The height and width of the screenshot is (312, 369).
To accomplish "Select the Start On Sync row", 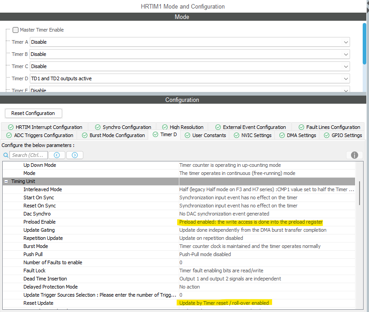I will click(x=179, y=197).
